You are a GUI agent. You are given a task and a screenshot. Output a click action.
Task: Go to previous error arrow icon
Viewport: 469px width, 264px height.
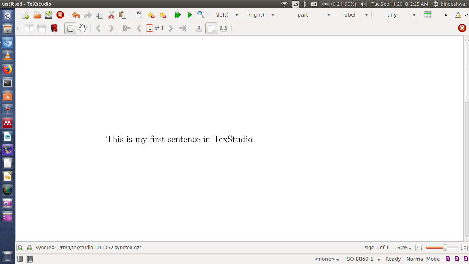point(151,15)
